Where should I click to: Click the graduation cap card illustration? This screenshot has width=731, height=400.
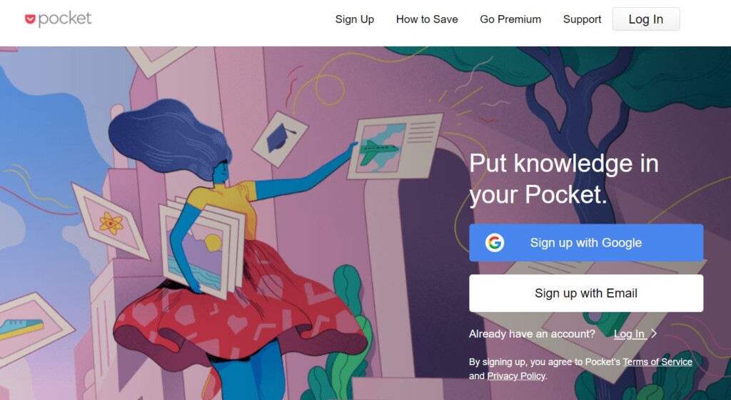pyautogui.click(x=280, y=139)
